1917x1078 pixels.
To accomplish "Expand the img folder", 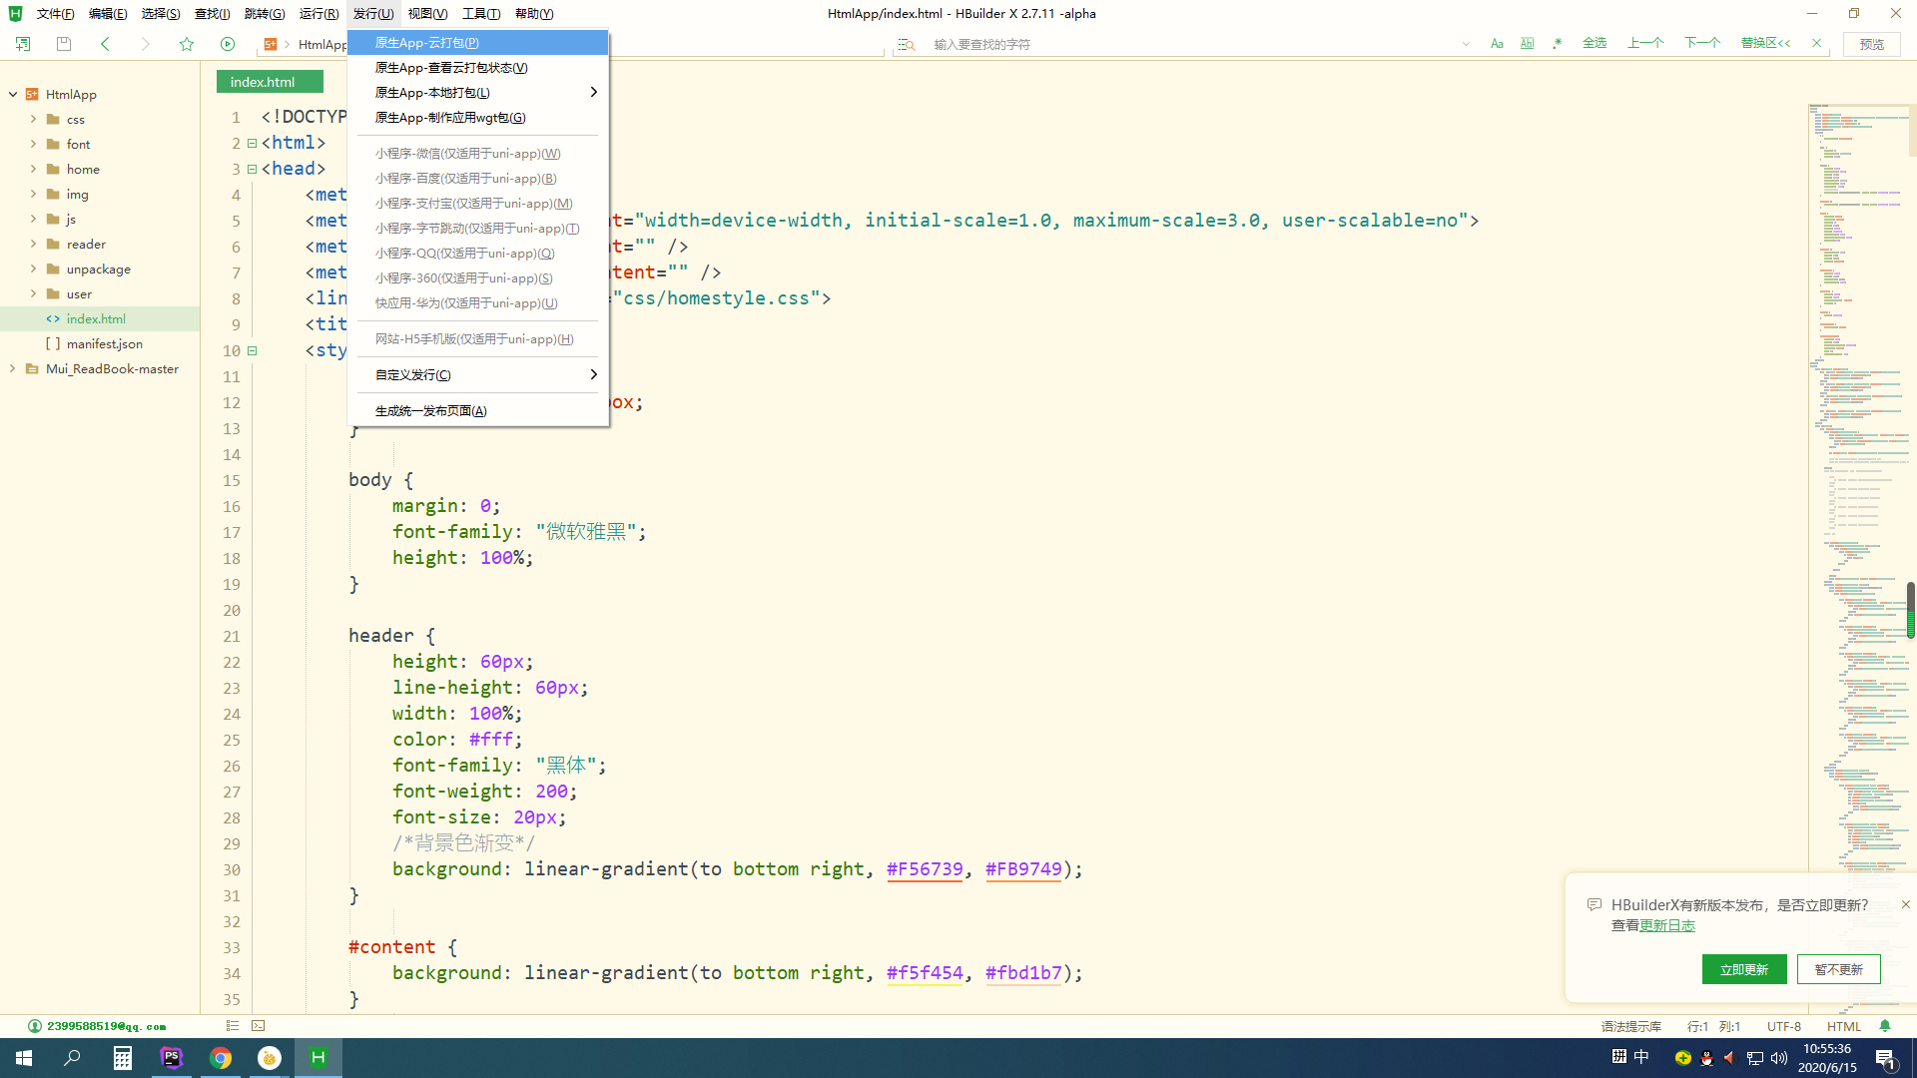I will [x=33, y=194].
